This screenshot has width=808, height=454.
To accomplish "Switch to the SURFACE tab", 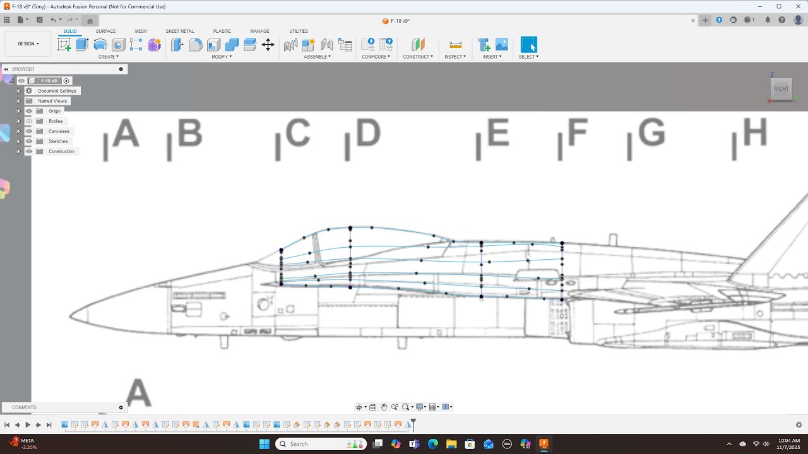I will 105,31.
